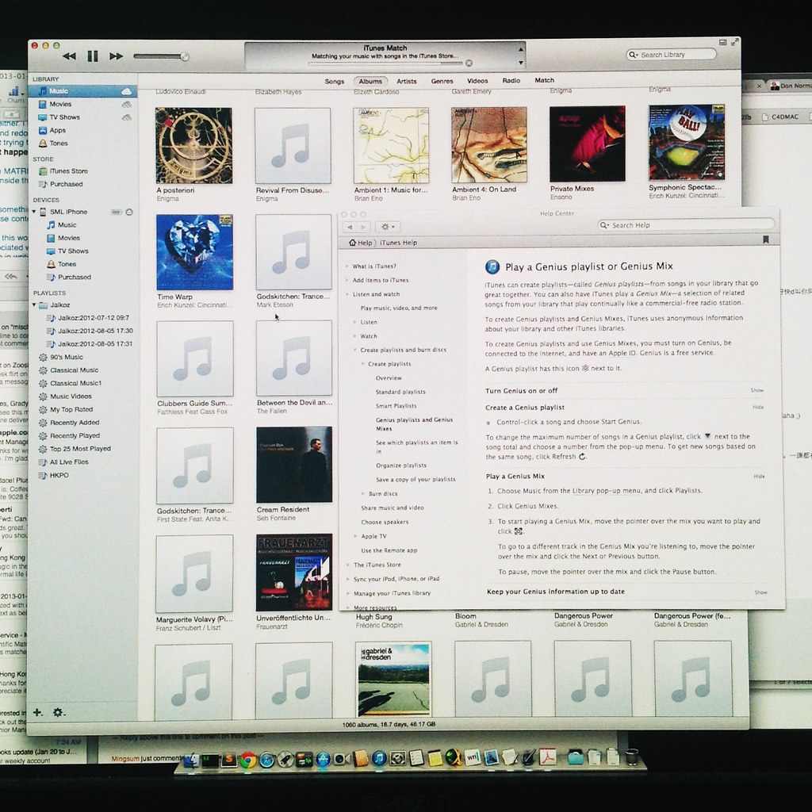Click the Help Center bookmark icon
812x812 pixels.
coord(766,239)
